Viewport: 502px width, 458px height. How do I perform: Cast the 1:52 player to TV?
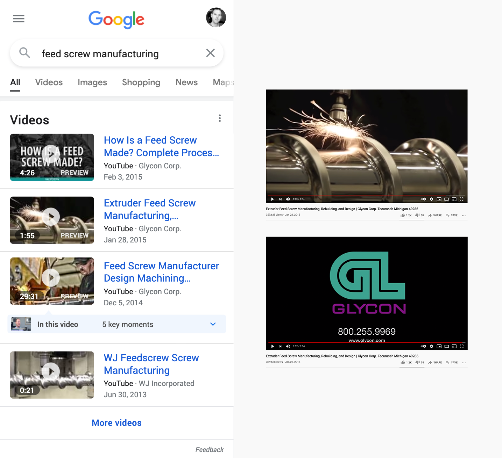pyautogui.click(x=454, y=346)
